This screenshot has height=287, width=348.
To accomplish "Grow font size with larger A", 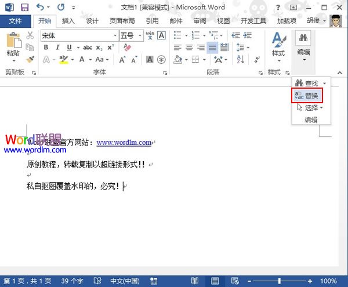I will (122, 60).
